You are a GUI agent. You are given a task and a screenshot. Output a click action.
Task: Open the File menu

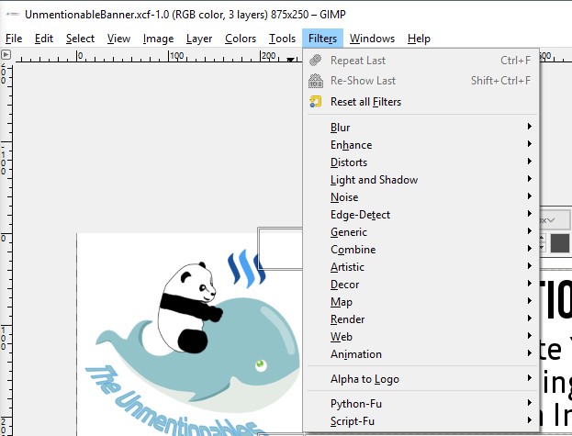click(14, 39)
